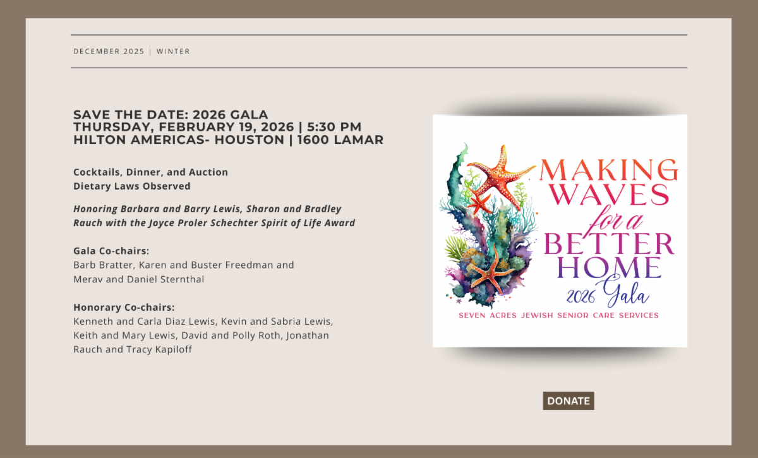The image size is (758, 458).
Task: Open the Making Waves gala logo image
Action: tap(560, 231)
